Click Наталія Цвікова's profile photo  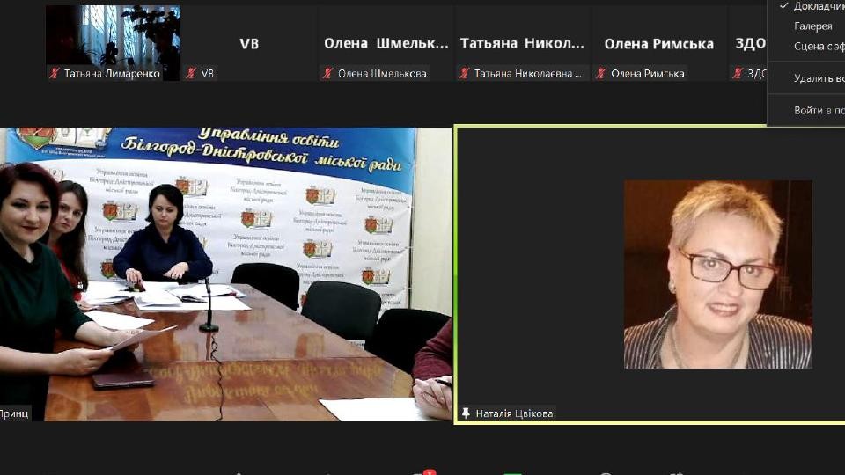[717, 274]
